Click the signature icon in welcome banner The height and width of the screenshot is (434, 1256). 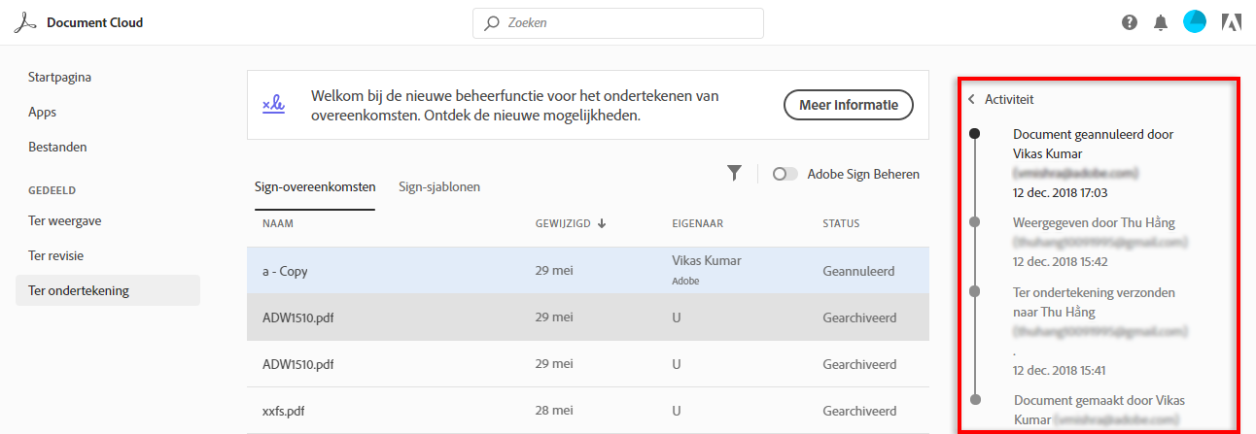coord(273,105)
